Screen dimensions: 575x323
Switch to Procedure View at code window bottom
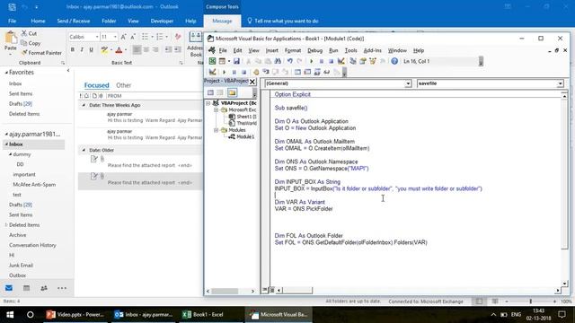click(265, 290)
